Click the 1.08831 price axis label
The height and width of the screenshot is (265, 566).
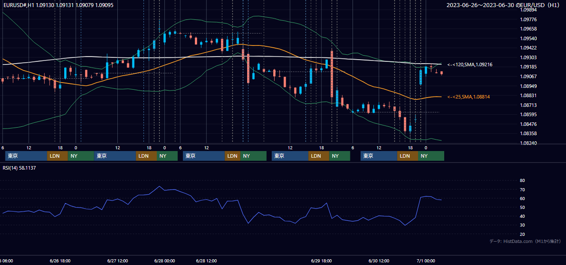click(x=528, y=95)
